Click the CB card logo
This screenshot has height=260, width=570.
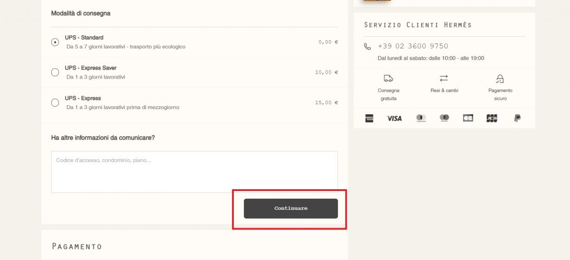[468, 118]
